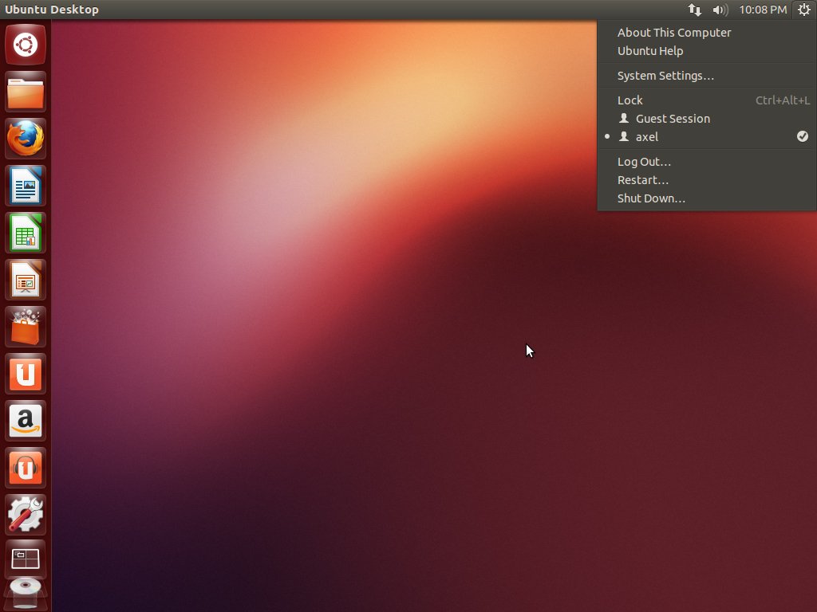Launch Ubuntu One Music store
The height and width of the screenshot is (612, 817).
tap(26, 468)
